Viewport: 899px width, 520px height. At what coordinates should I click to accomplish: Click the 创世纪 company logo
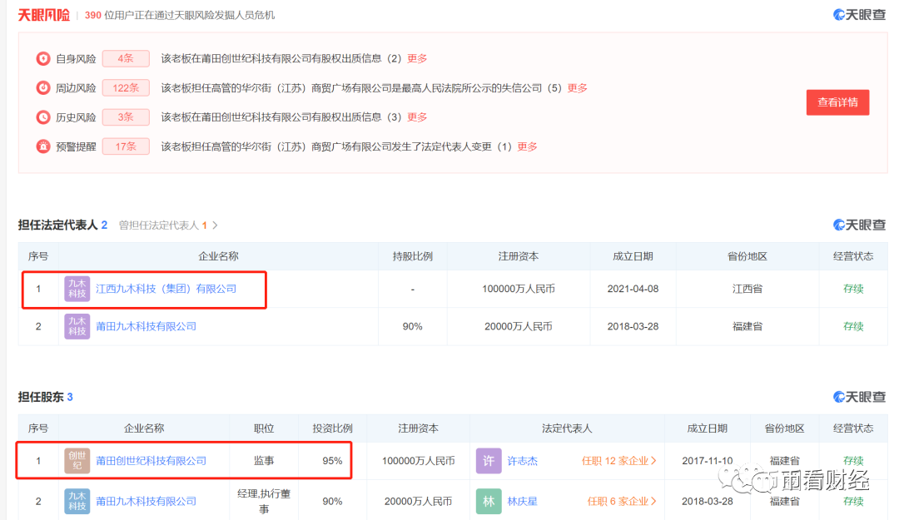click(77, 460)
